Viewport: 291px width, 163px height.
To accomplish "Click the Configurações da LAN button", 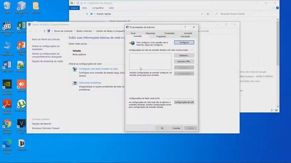I will pos(184,102).
